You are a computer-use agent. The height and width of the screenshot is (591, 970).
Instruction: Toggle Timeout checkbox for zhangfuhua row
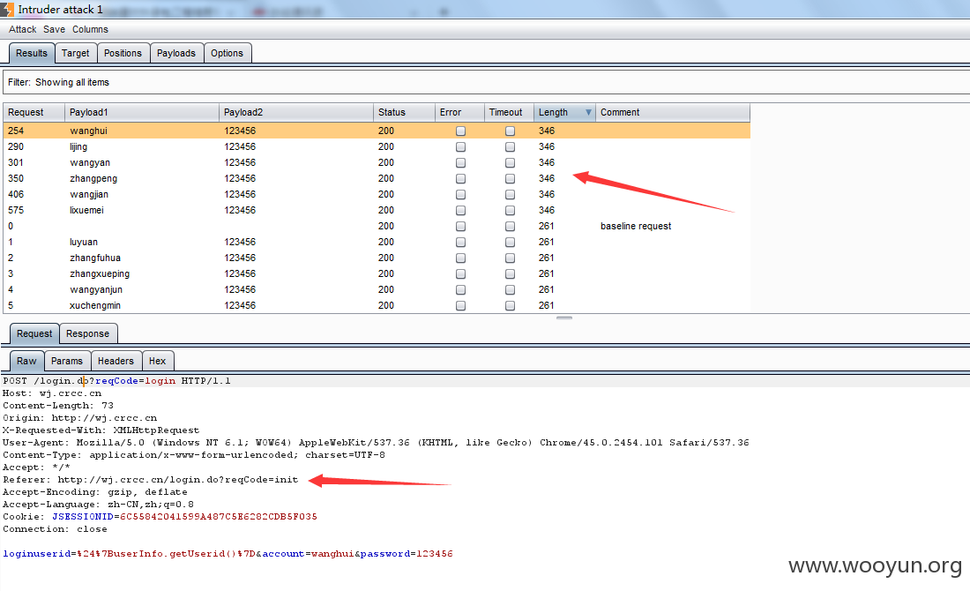point(510,258)
